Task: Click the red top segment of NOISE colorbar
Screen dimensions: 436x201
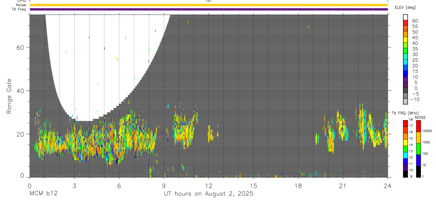Action: pyautogui.click(x=418, y=126)
